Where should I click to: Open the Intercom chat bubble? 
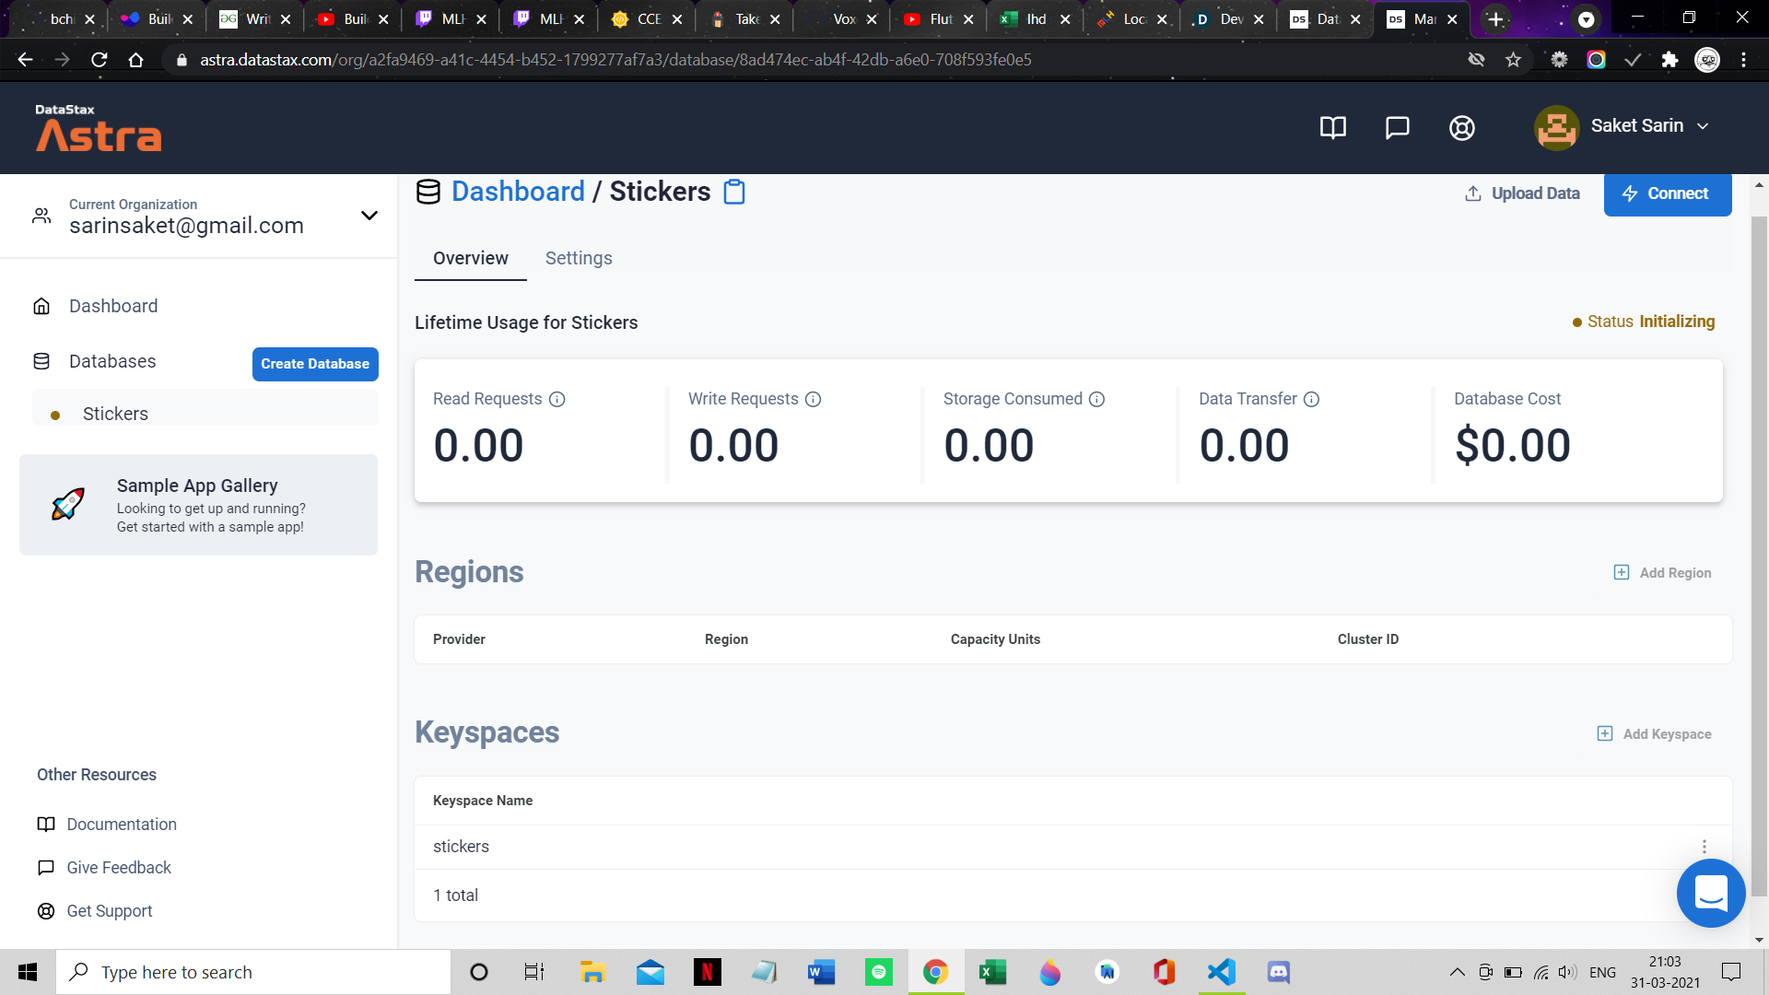coord(1710,893)
